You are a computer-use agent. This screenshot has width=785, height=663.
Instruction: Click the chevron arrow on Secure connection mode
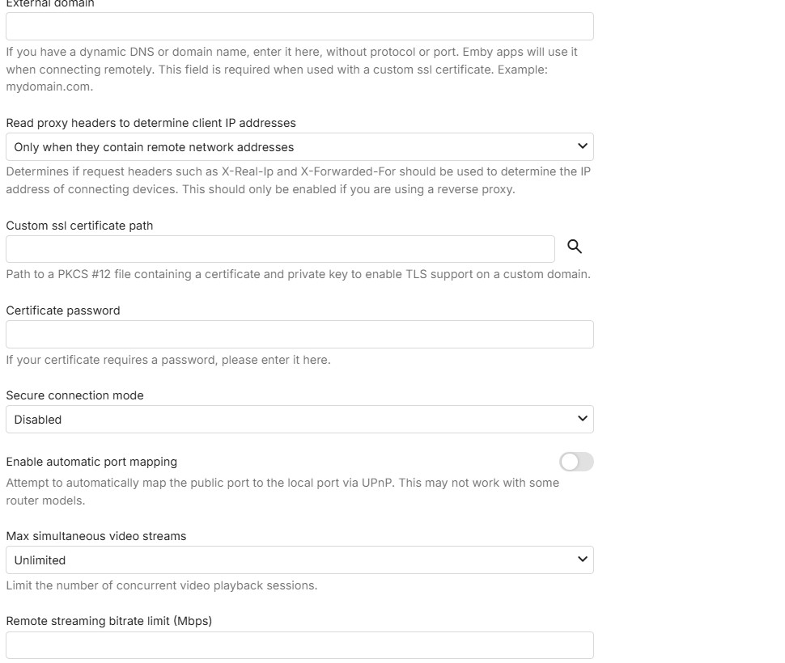pyautogui.click(x=582, y=419)
